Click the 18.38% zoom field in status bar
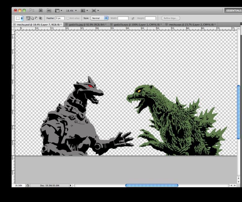242x202 pixels. [19, 185]
